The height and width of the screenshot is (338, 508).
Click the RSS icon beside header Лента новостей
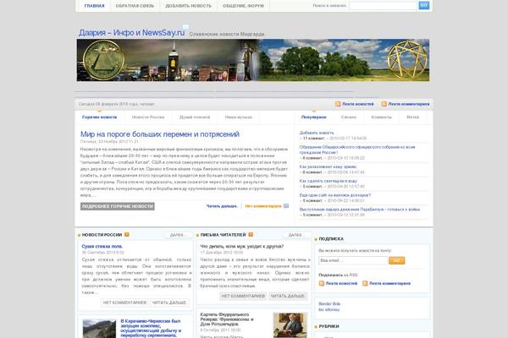(x=338, y=104)
